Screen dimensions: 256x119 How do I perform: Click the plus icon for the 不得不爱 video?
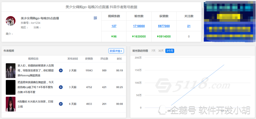pos(61,87)
